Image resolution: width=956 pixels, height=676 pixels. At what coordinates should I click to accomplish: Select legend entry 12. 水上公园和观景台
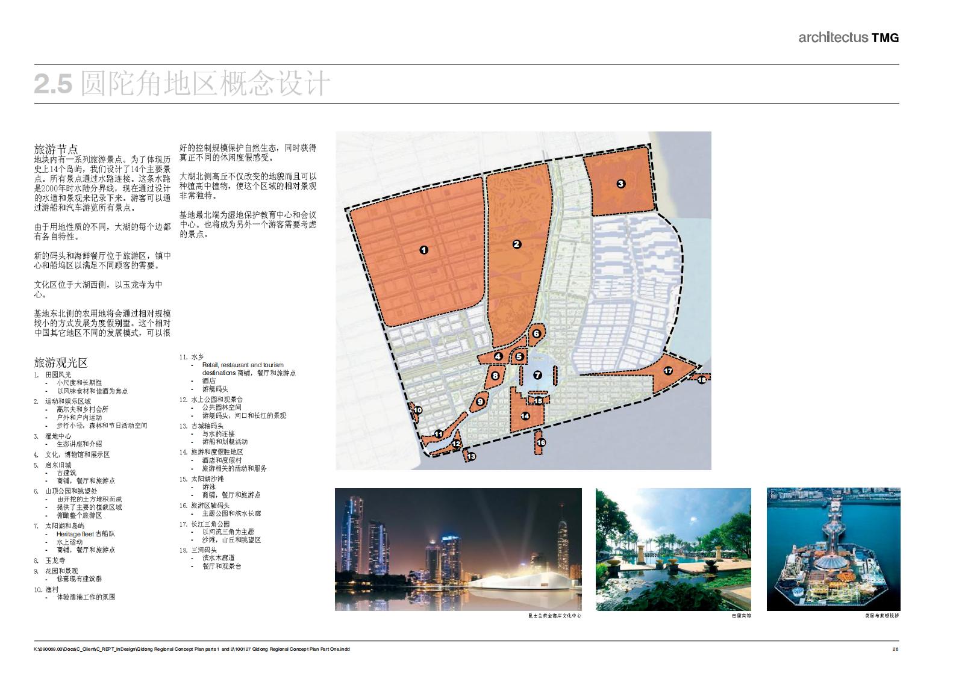coord(211,399)
